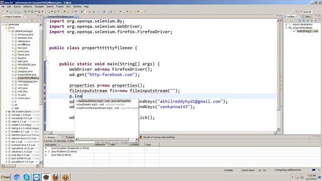322x181 pixels.
Task: Open the File menu
Action: (3, 7)
